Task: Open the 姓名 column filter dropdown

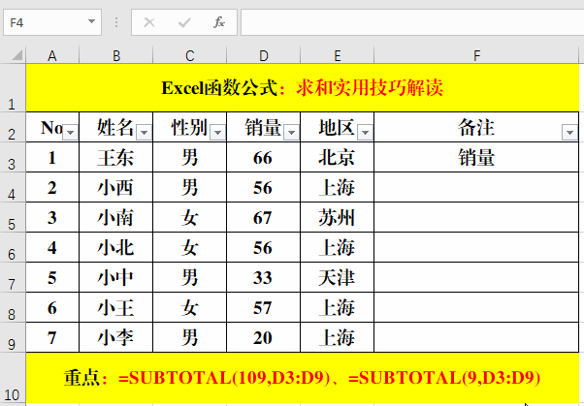Action: [x=145, y=133]
